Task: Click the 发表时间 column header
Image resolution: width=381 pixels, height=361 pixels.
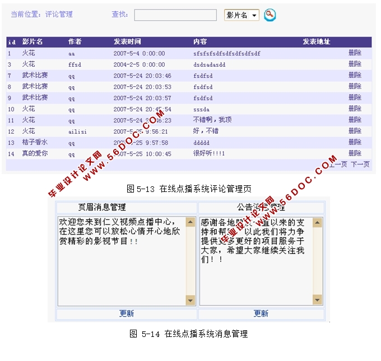Action: [127, 42]
